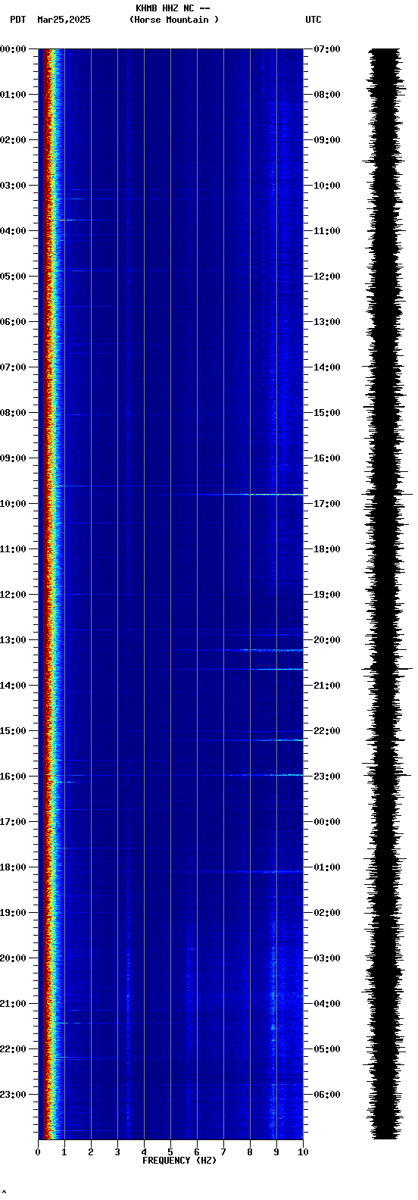Select the 11:00 label on UTC axis
Screen dimensions: 418x1200
(x=327, y=231)
